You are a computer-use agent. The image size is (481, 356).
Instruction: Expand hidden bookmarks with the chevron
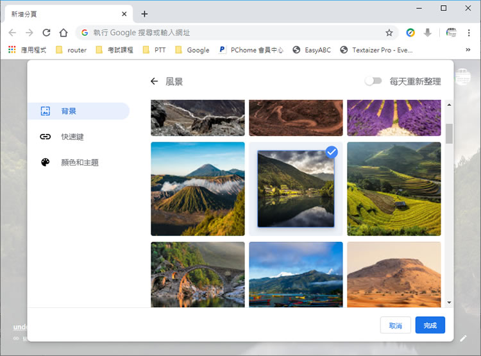(x=468, y=50)
